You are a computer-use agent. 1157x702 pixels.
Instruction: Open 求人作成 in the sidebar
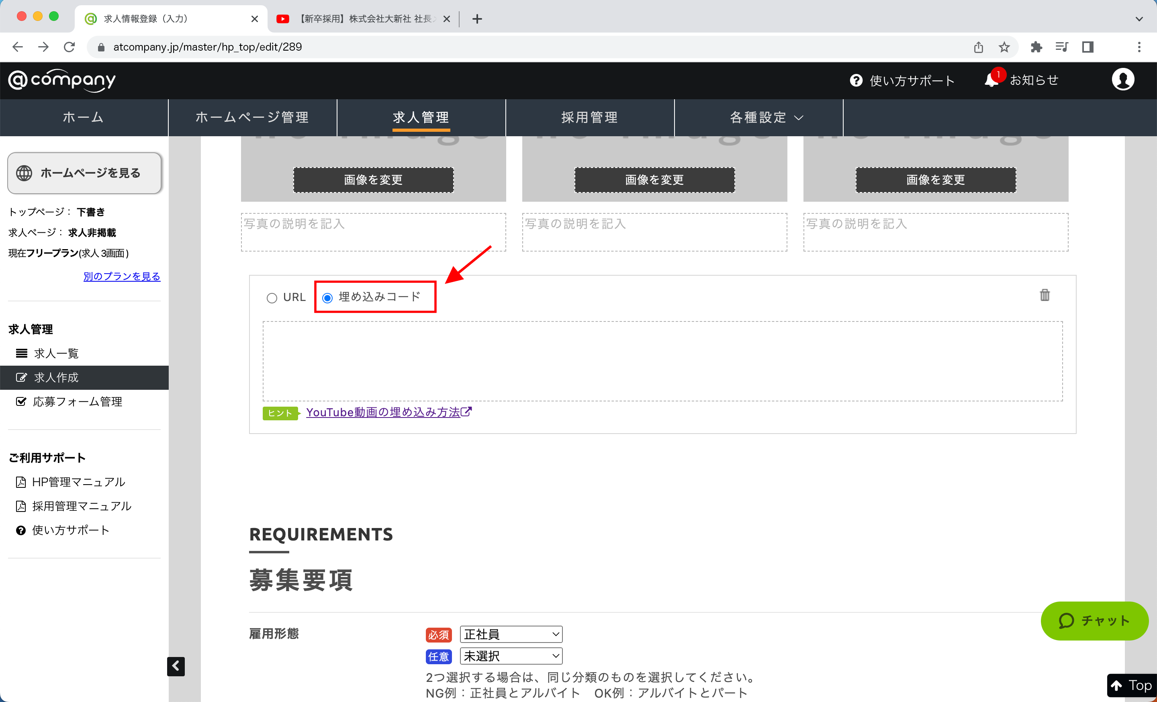[x=84, y=378]
